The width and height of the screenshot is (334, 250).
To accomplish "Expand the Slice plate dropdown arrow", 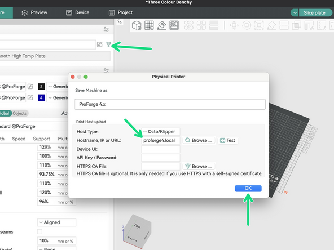I will coord(295,13).
